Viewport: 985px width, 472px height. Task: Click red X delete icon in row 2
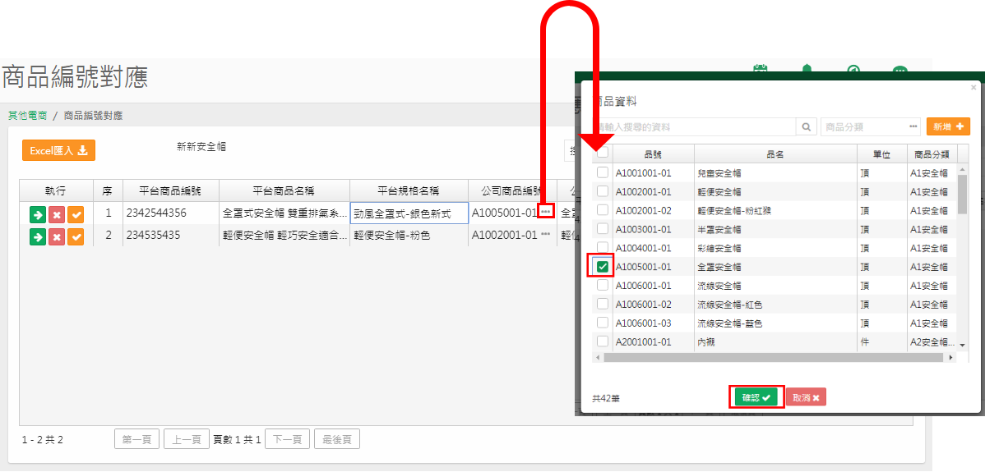(57, 237)
